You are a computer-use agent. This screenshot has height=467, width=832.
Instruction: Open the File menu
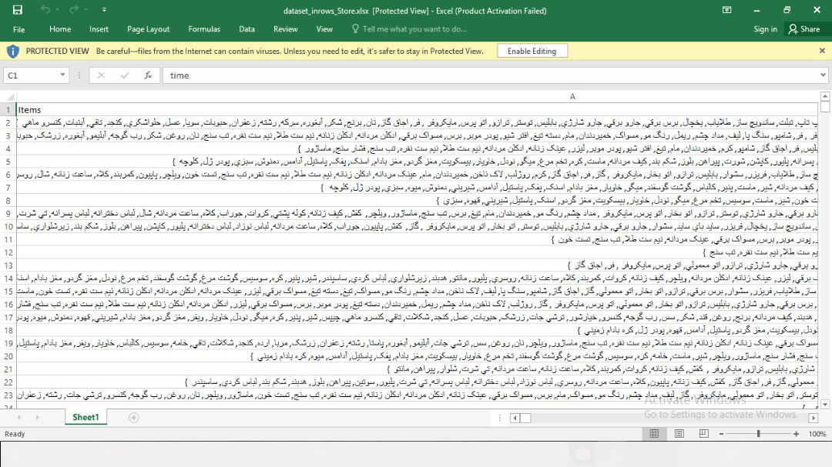tap(19, 29)
